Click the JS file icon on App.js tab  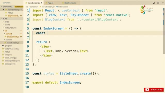point(46,3)
